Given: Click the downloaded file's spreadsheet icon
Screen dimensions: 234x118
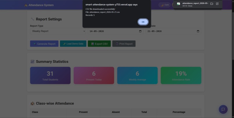Looking at the screenshot, I should click(178, 4).
